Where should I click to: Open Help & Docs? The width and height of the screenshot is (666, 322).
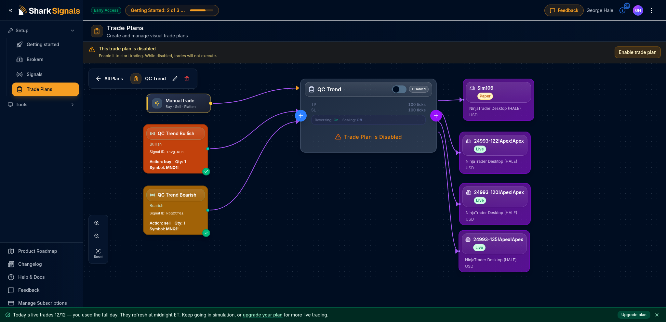coord(41,277)
